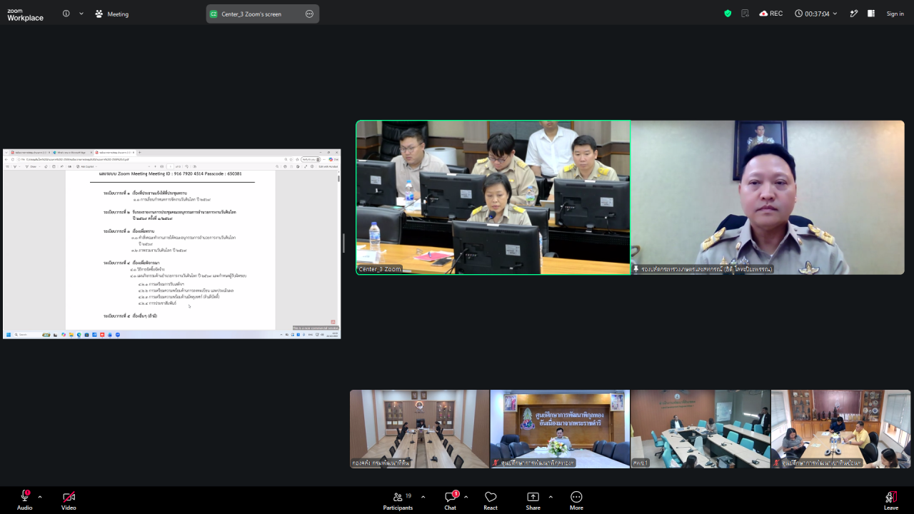Viewport: 914px width, 514px height.
Task: Select the Center_3 Zoom video tile
Action: click(x=493, y=198)
